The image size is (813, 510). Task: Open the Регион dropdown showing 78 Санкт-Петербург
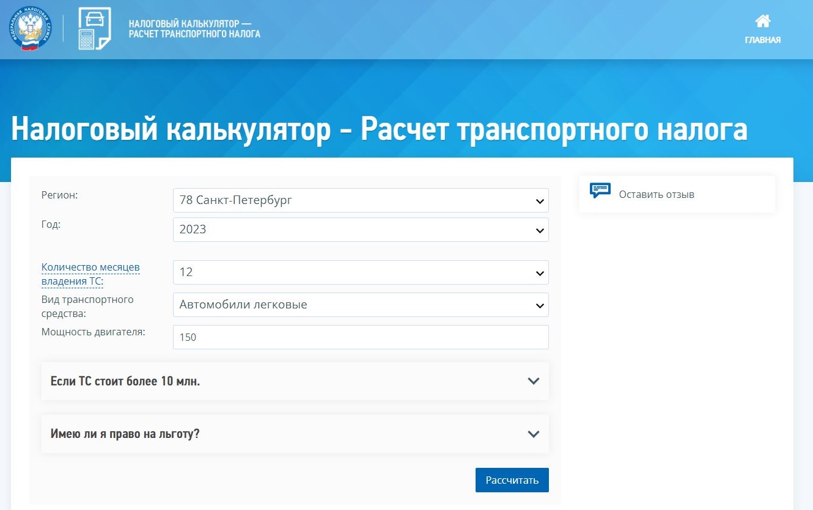[x=361, y=200]
